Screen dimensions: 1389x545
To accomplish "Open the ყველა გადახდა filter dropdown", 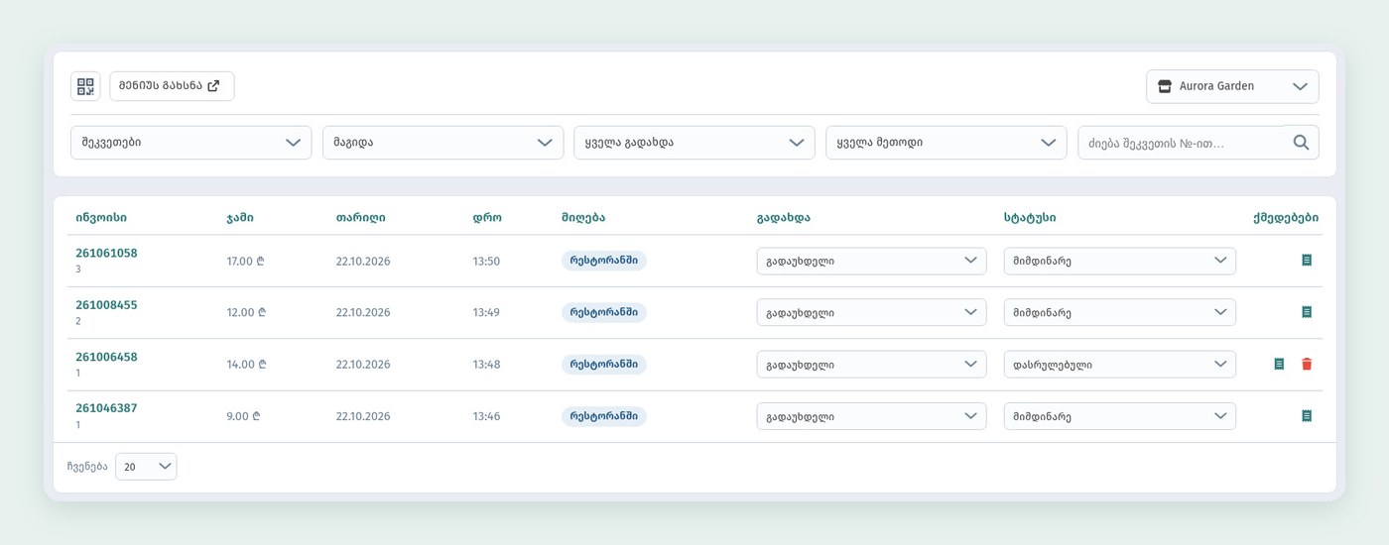I will (x=694, y=143).
